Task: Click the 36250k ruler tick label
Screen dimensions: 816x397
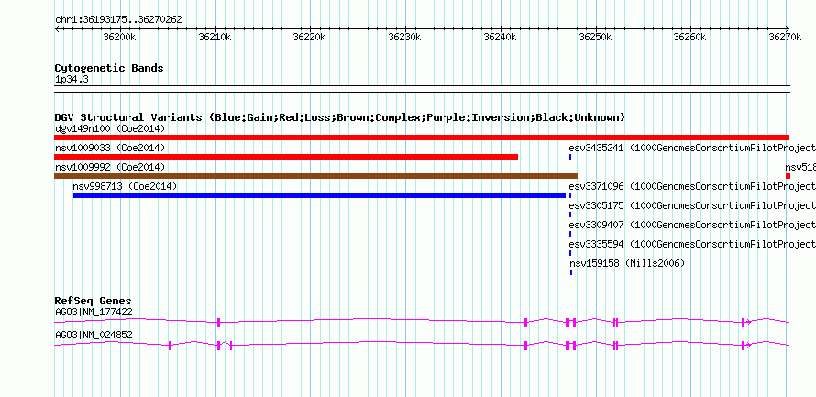Action: 595,37
